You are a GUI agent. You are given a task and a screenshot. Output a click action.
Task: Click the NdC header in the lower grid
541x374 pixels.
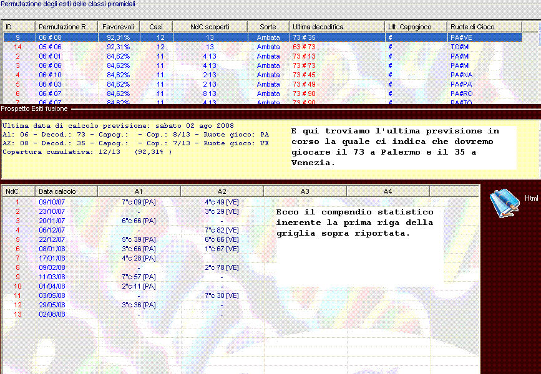[19, 191]
